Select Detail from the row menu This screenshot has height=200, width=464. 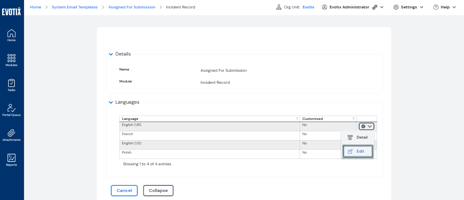(x=358, y=137)
